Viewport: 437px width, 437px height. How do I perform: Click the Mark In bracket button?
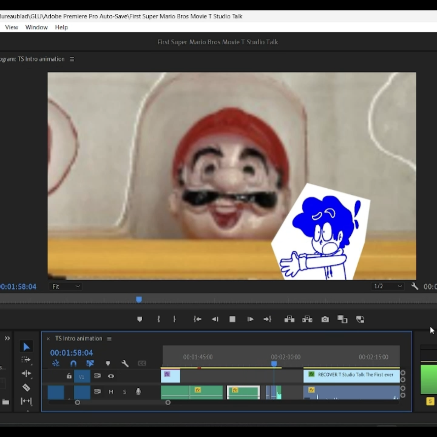pyautogui.click(x=159, y=319)
